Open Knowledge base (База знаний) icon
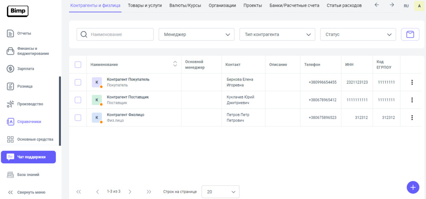426x199 pixels. (x=11, y=175)
